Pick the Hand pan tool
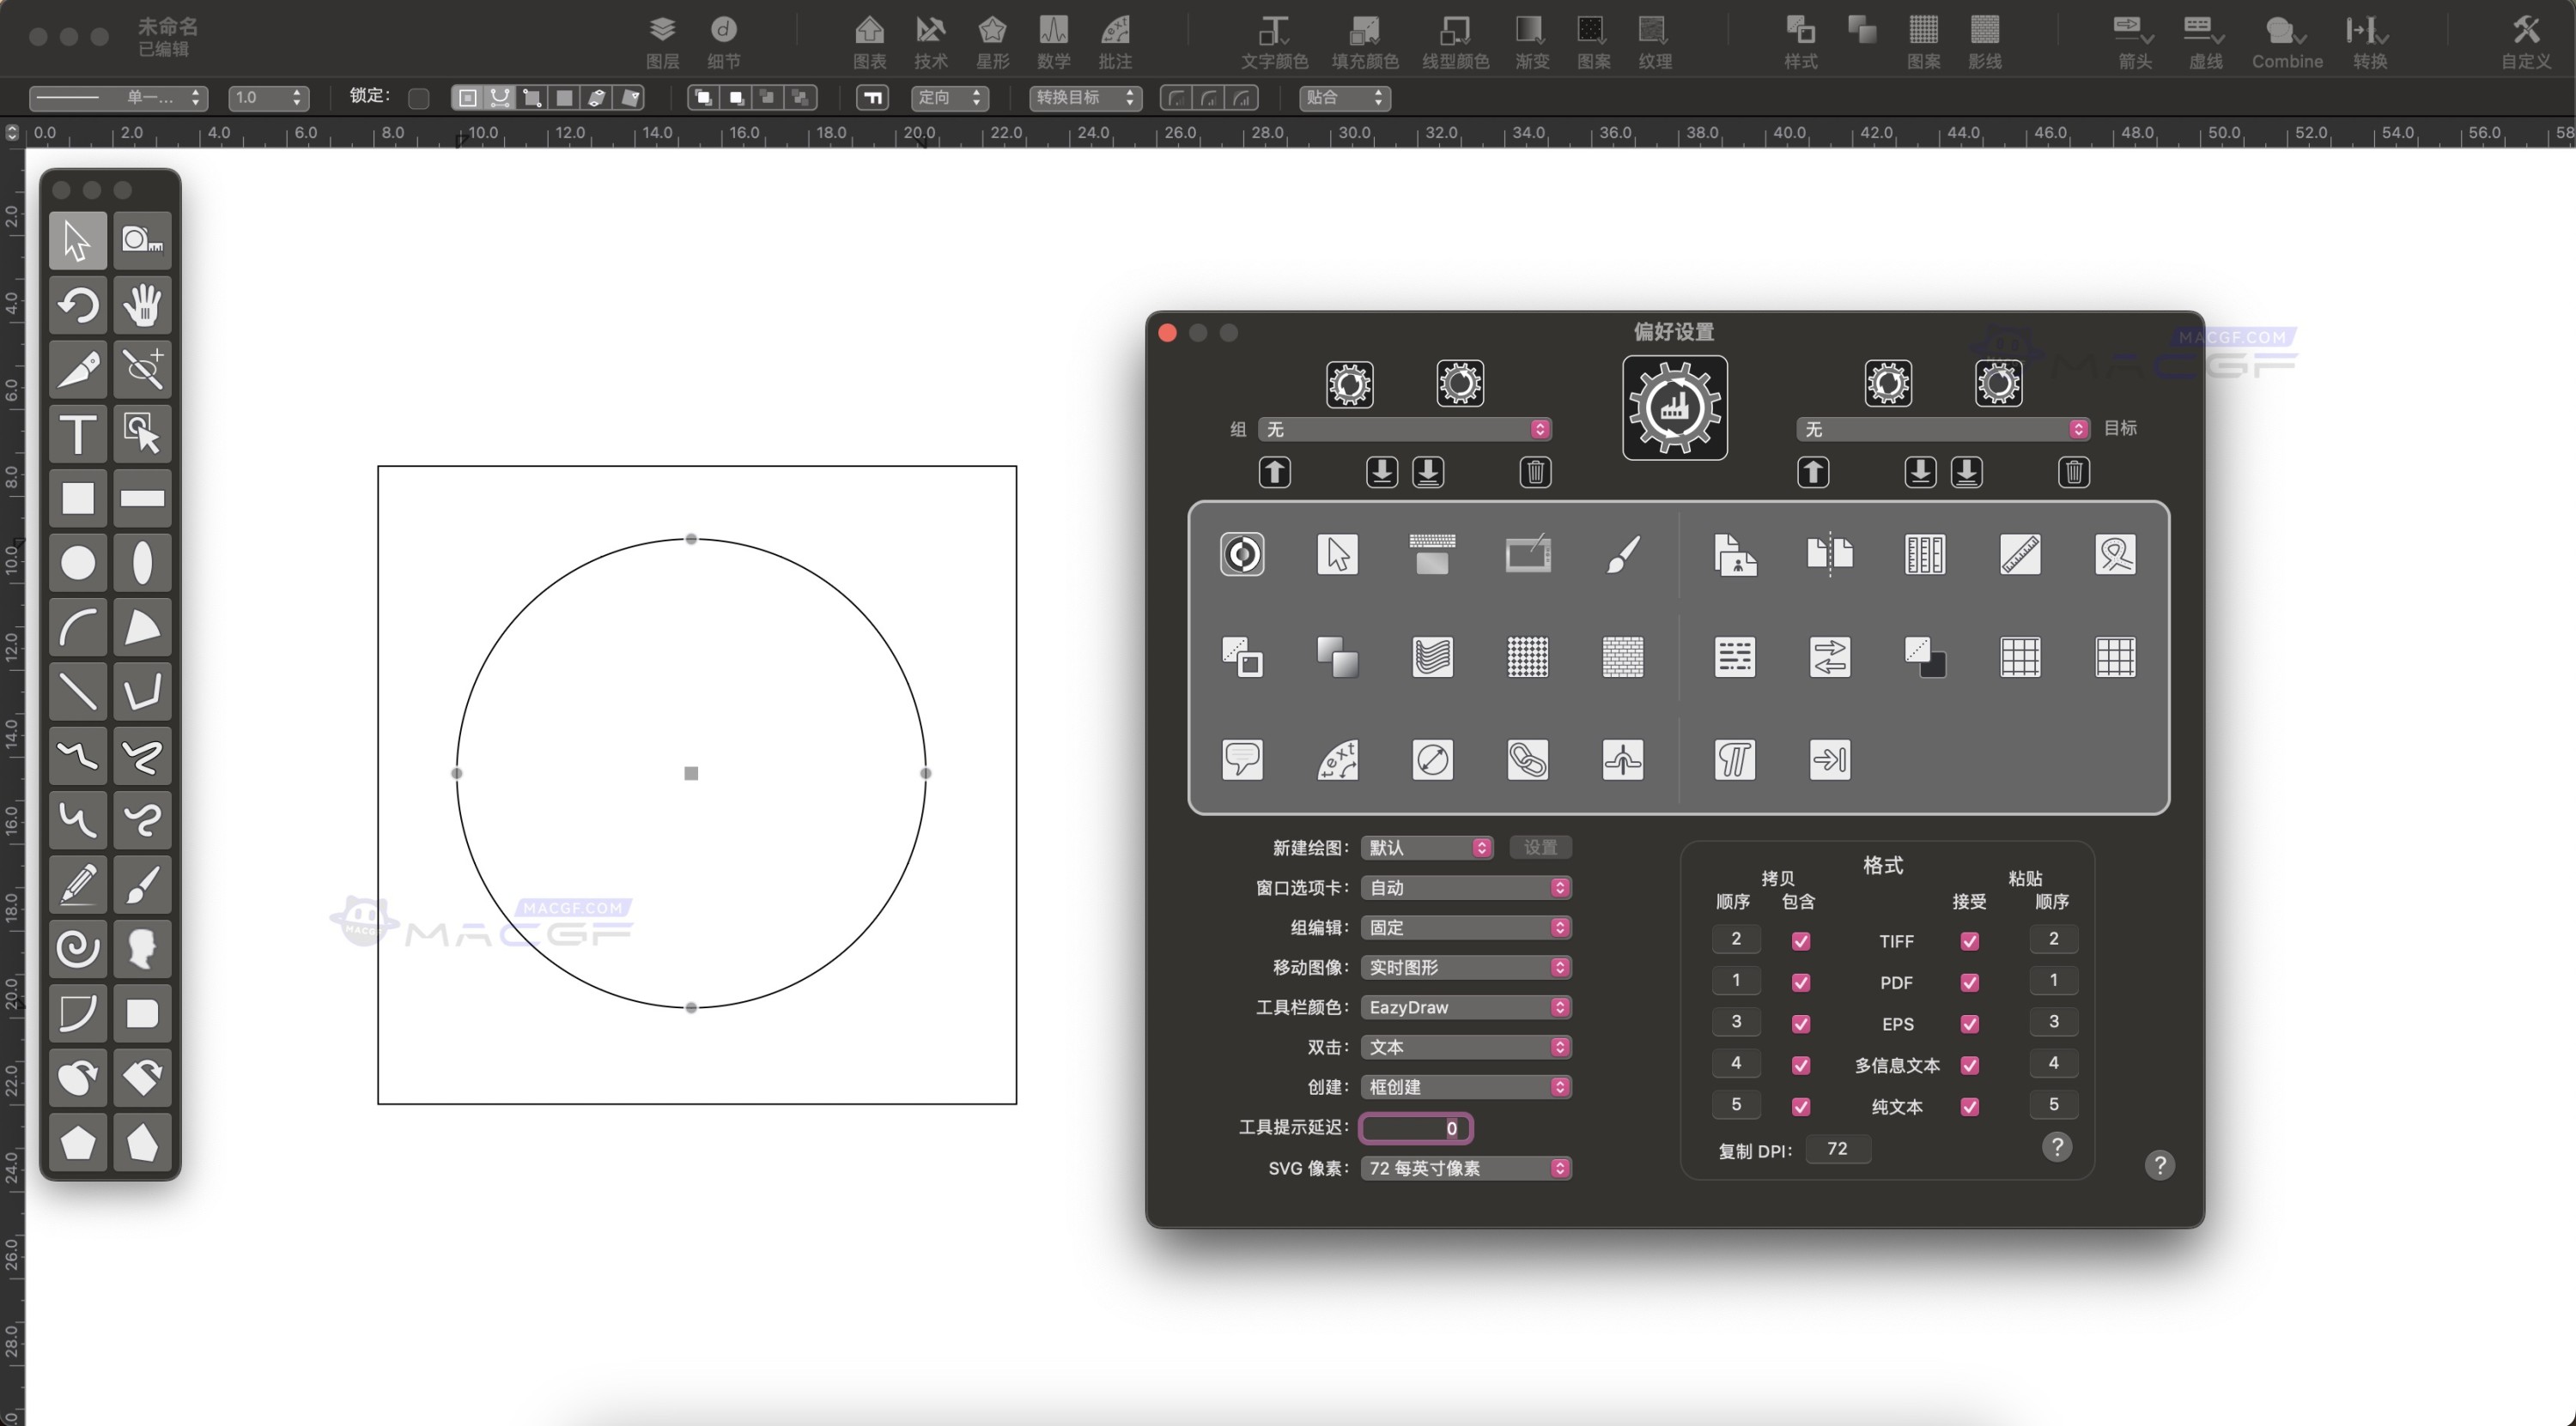Screen dimensions: 2576x1426 [142, 305]
